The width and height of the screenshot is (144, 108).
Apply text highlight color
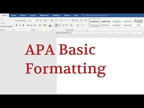(45, 25)
